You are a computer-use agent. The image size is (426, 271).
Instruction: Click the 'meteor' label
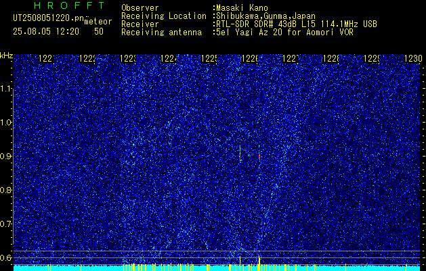(98, 22)
